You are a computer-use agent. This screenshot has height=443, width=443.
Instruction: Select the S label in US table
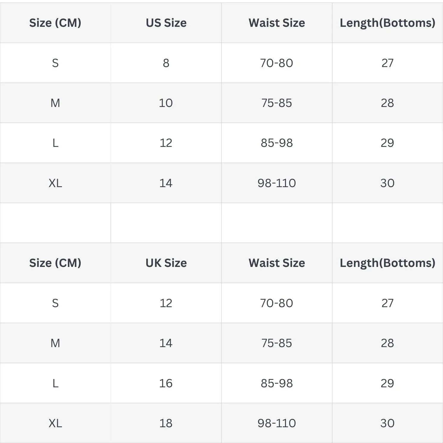[x=55, y=63]
